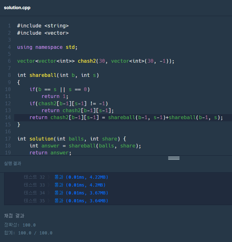Viewport: 232px width, 242px height.
Task: Expand the 테스트 34 chevron
Action: click(49, 193)
